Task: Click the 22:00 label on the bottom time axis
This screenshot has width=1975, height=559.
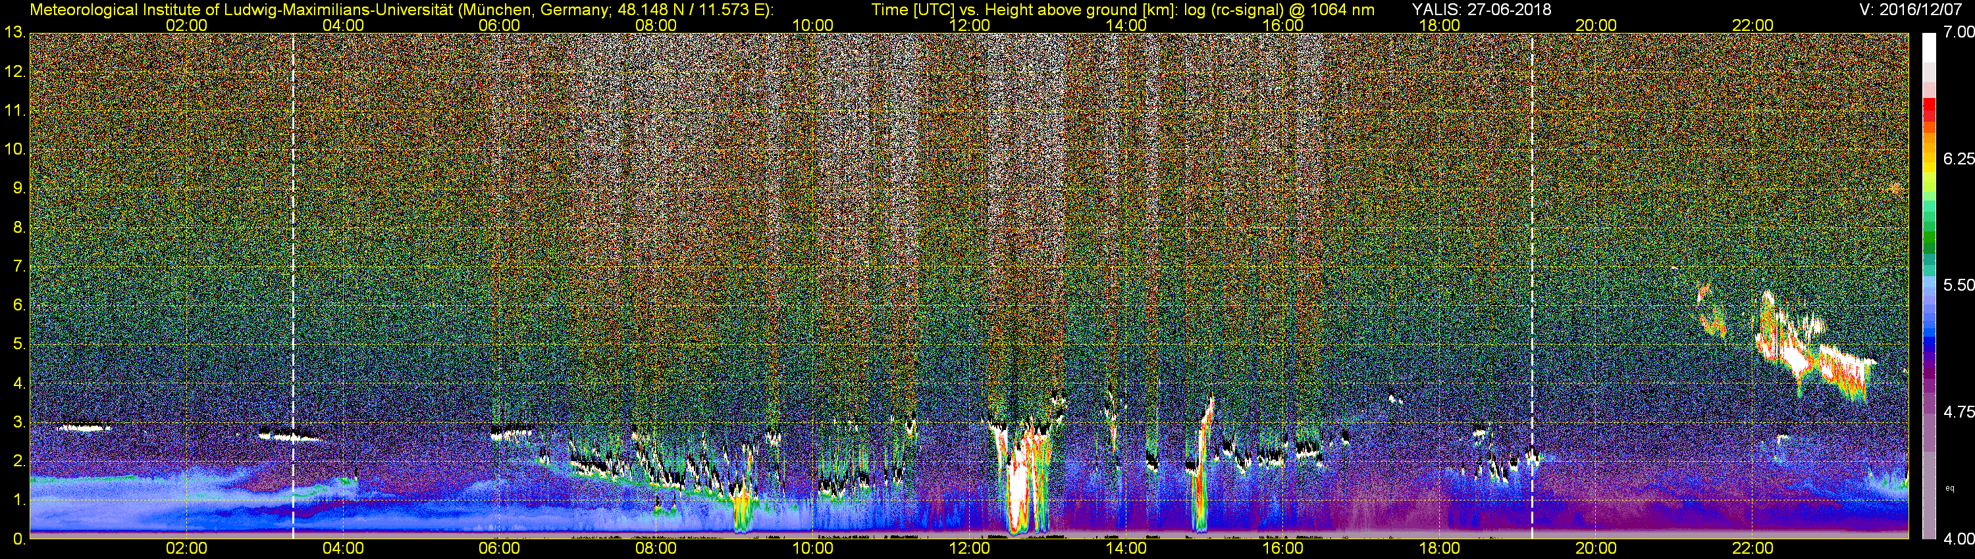Action: coord(1752,549)
